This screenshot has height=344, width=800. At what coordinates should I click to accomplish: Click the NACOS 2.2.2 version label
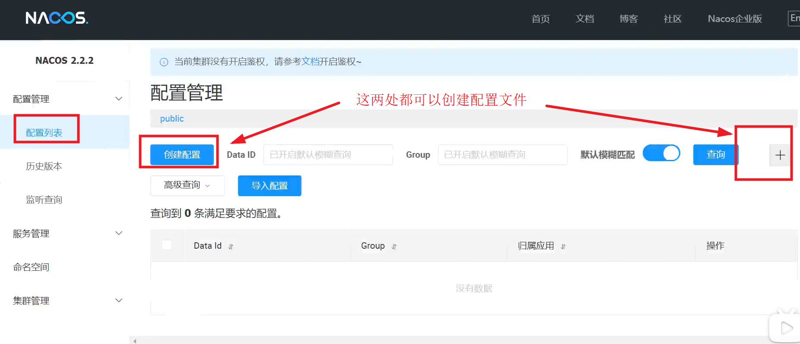pos(64,60)
